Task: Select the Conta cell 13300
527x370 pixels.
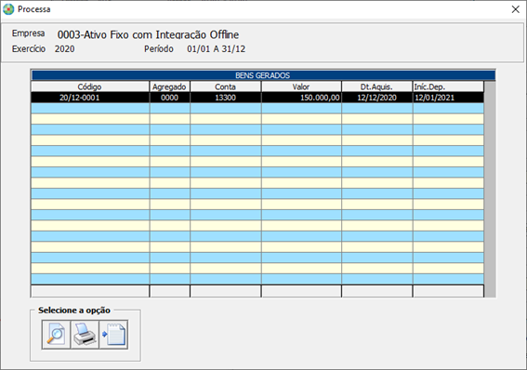Action: click(225, 98)
